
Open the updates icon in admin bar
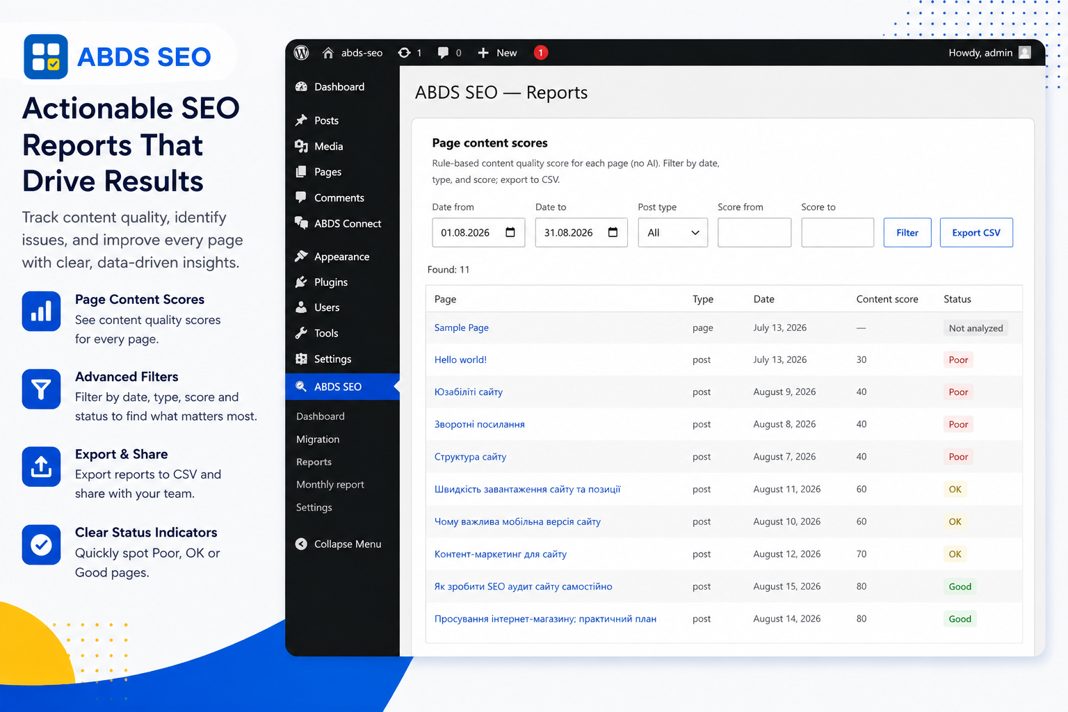404,53
